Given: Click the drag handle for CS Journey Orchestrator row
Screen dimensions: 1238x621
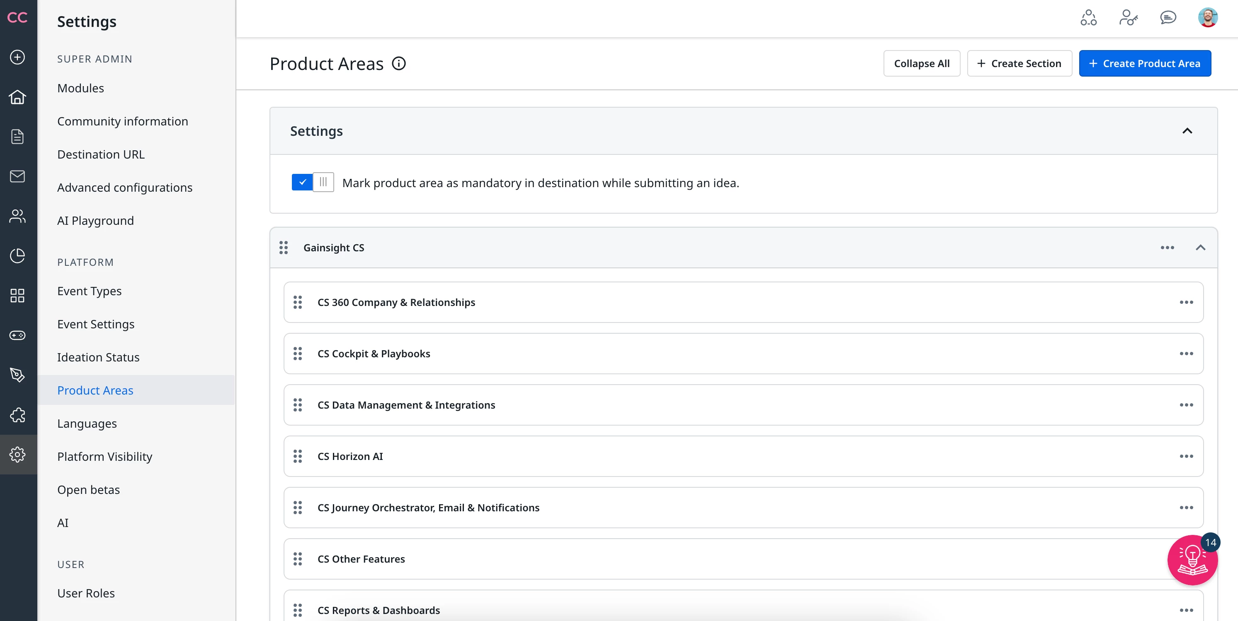Looking at the screenshot, I should click(x=298, y=508).
